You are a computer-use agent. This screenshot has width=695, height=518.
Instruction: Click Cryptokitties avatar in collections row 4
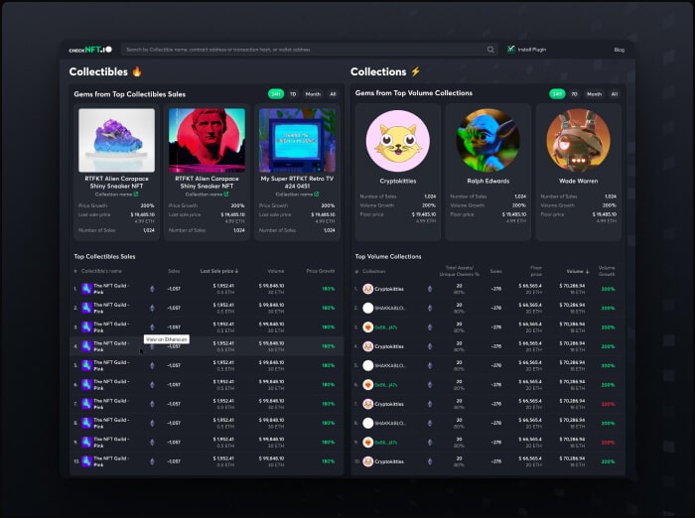pos(367,346)
